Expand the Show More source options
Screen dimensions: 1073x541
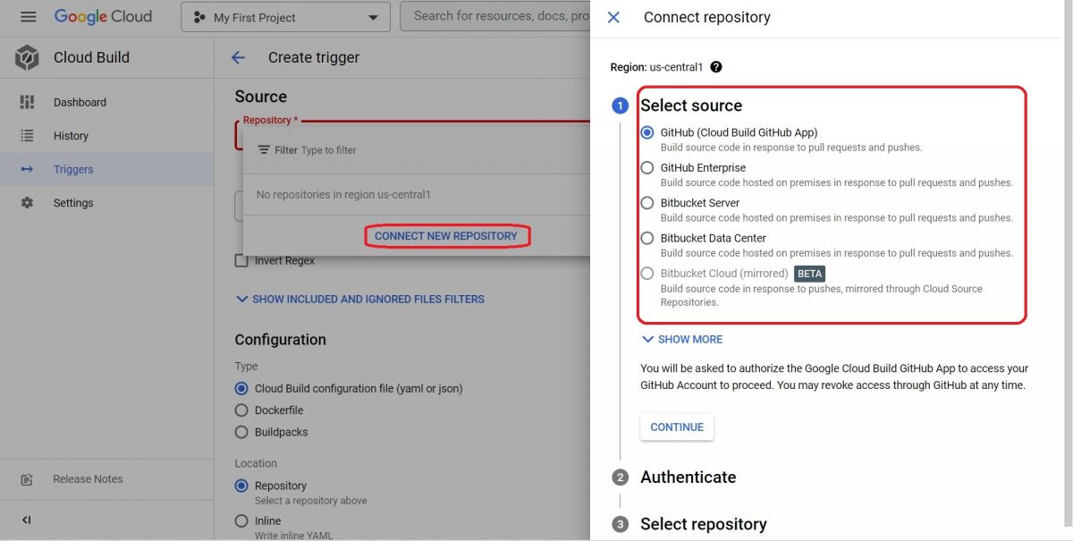coord(681,339)
